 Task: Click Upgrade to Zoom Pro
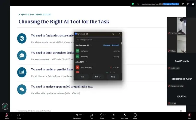point(171,4)
